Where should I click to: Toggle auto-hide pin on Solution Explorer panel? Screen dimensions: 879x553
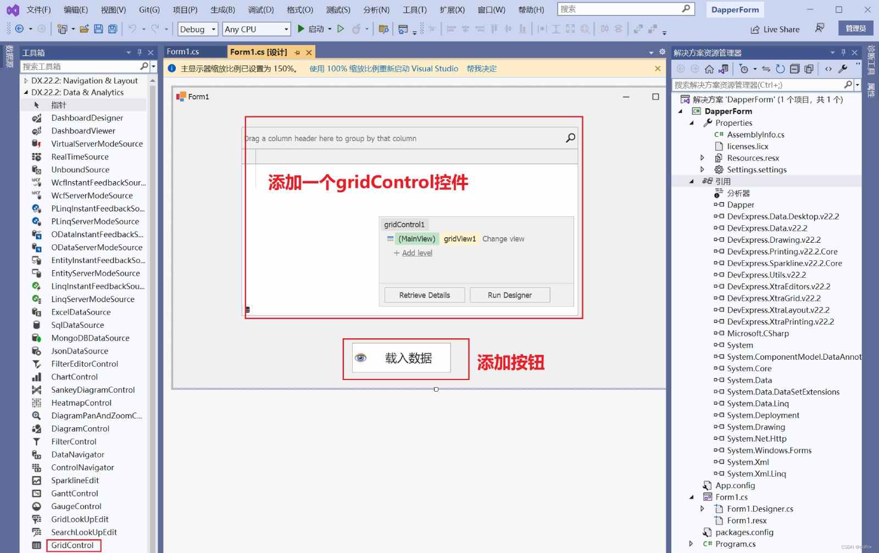843,53
